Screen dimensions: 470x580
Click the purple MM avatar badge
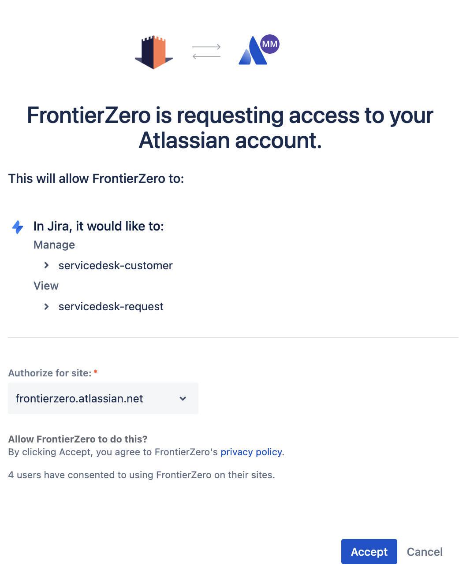click(x=269, y=44)
